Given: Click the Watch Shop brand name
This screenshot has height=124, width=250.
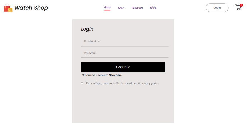Looking at the screenshot, I should (x=31, y=8).
